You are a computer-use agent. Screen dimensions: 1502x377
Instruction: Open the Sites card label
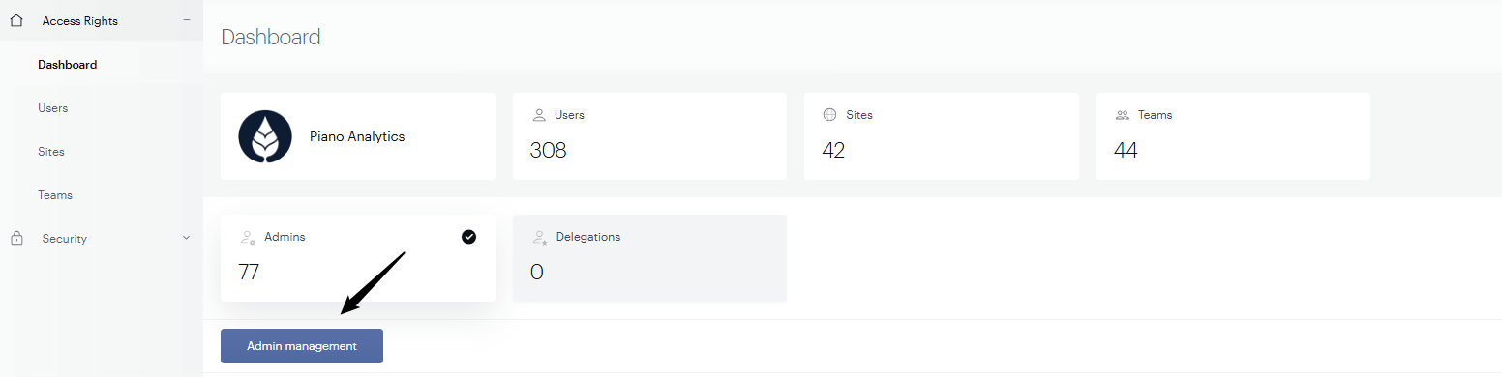tap(859, 114)
